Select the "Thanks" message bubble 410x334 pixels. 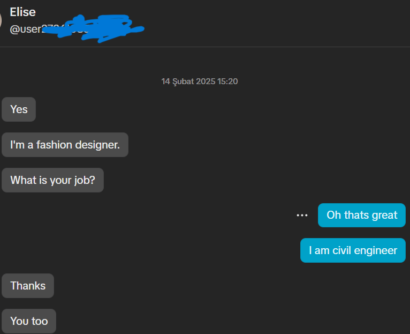click(28, 286)
